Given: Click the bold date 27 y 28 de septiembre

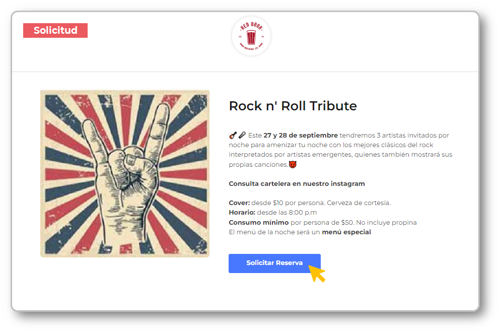Looking at the screenshot, I should [300, 136].
